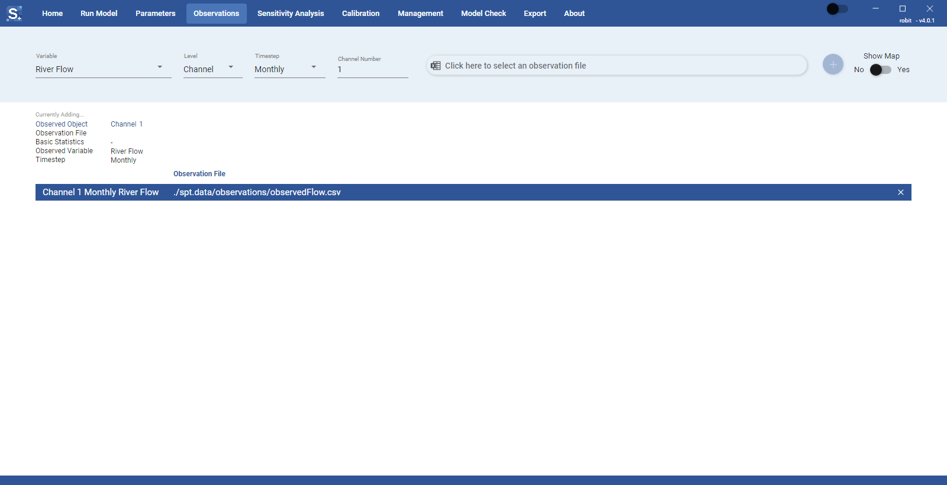Open the Variable dropdown showing River Flow
Viewport: 947px width, 485px height.
104,69
